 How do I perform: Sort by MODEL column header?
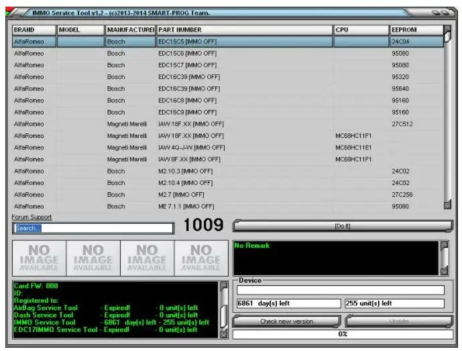(80, 29)
